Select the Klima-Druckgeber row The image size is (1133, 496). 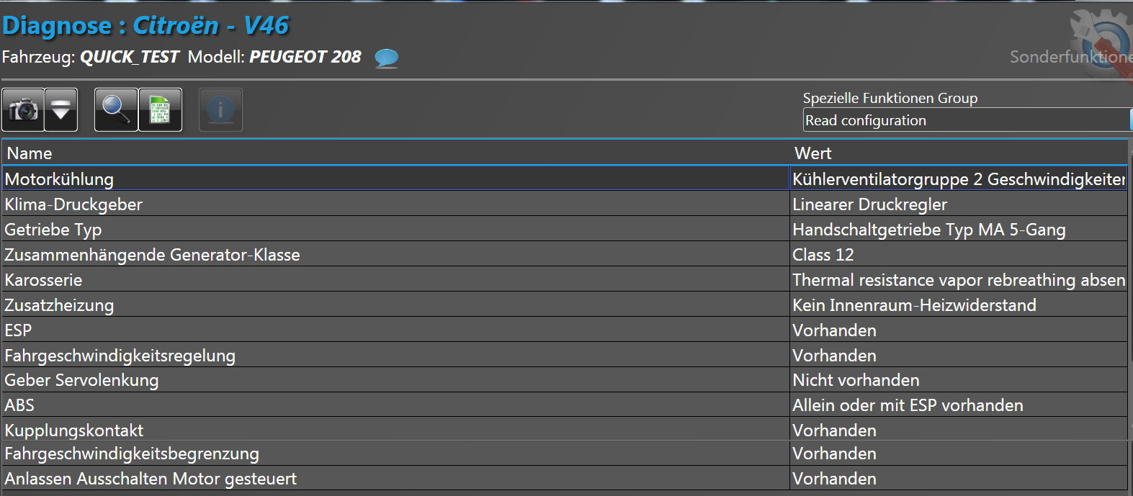click(x=73, y=204)
